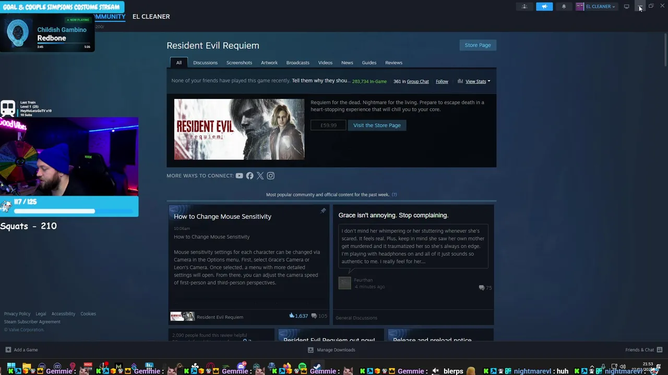This screenshot has height=375, width=668.
Task: Open the Facebook icon under More Ways to Connect
Action: point(249,176)
